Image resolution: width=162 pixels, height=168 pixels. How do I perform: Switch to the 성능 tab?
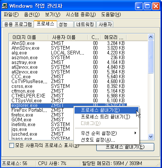[65, 24]
